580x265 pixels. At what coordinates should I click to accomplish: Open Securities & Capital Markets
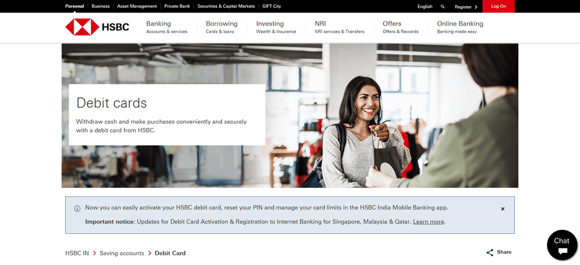click(226, 6)
